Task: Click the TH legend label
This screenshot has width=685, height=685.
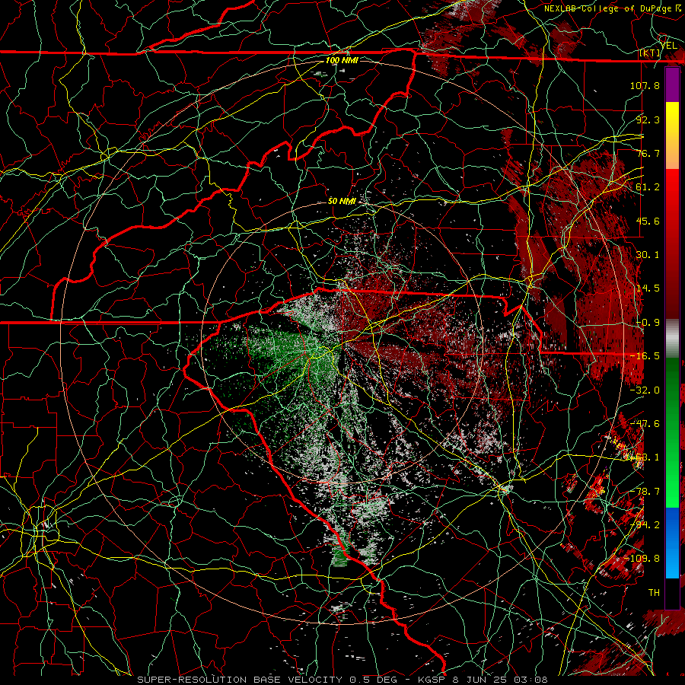Action: click(654, 593)
